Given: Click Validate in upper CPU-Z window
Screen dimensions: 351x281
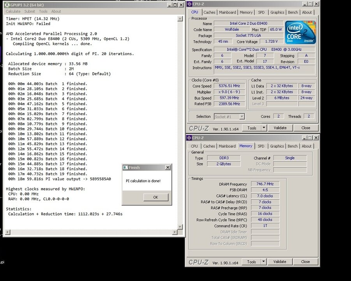Looking at the screenshot, I should pos(280,128).
